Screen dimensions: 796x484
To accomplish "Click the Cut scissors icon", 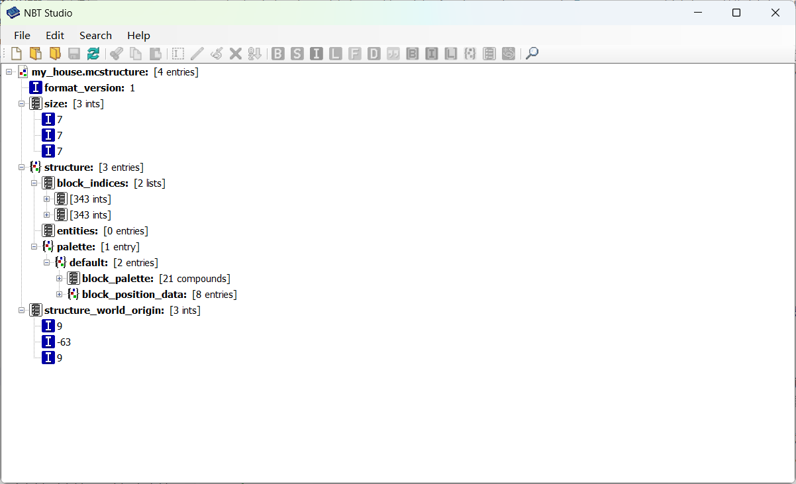I will tap(117, 54).
